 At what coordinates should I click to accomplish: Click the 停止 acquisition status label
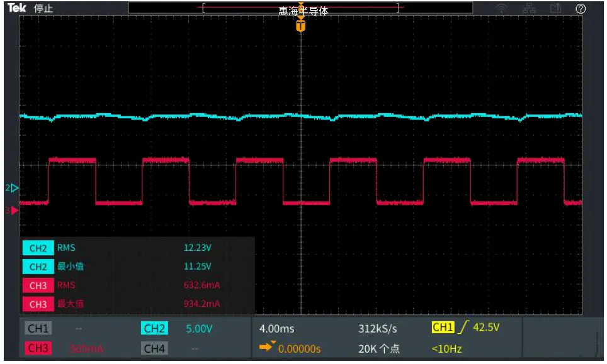coord(43,9)
